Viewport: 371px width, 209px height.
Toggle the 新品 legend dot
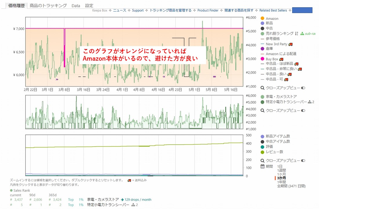[x=263, y=23]
